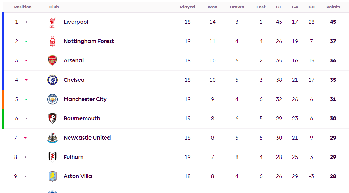Viewport: 349px width, 193px height.
Task: Click Arsenal's red down-arrow indicator
Action: 26,61
